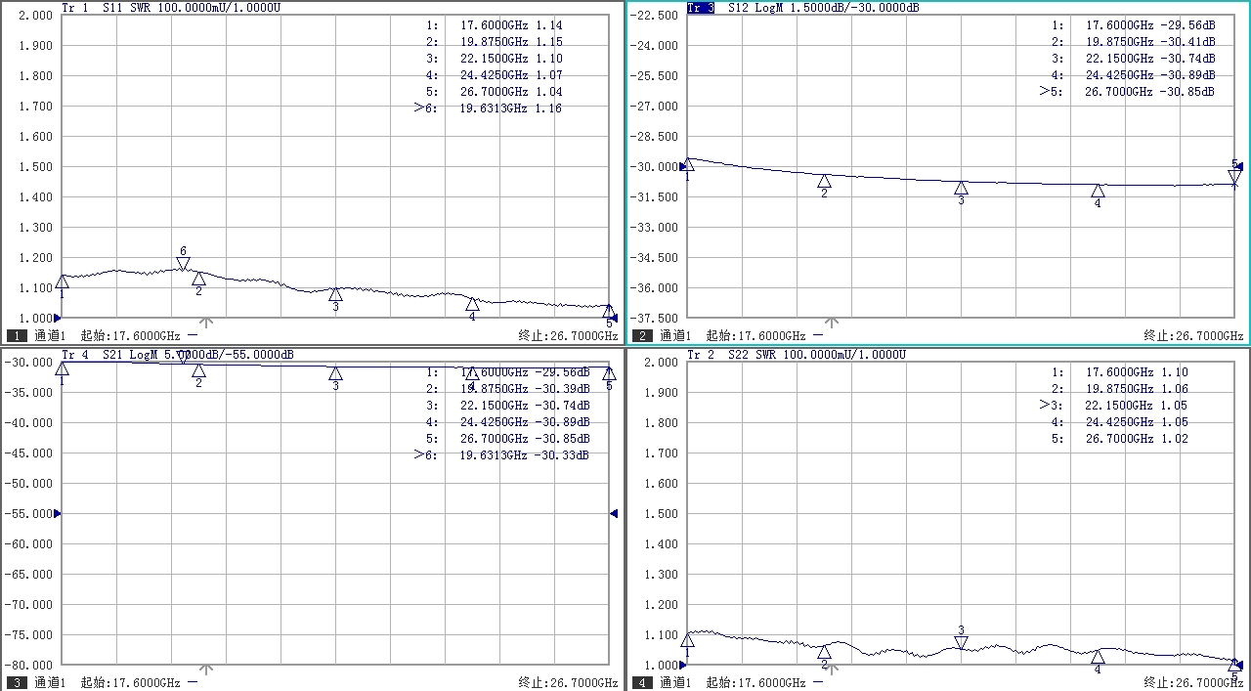Image resolution: width=1251 pixels, height=691 pixels.
Task: Select marker 4 triangle in S22 plot
Action: pos(1098,658)
